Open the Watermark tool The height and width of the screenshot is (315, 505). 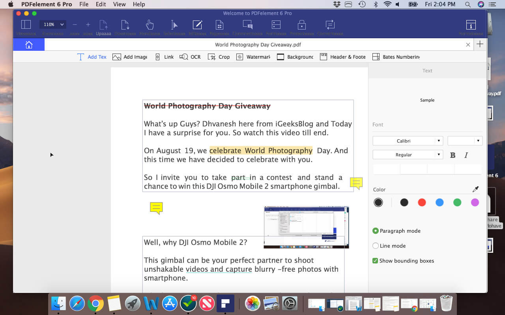[x=253, y=57]
